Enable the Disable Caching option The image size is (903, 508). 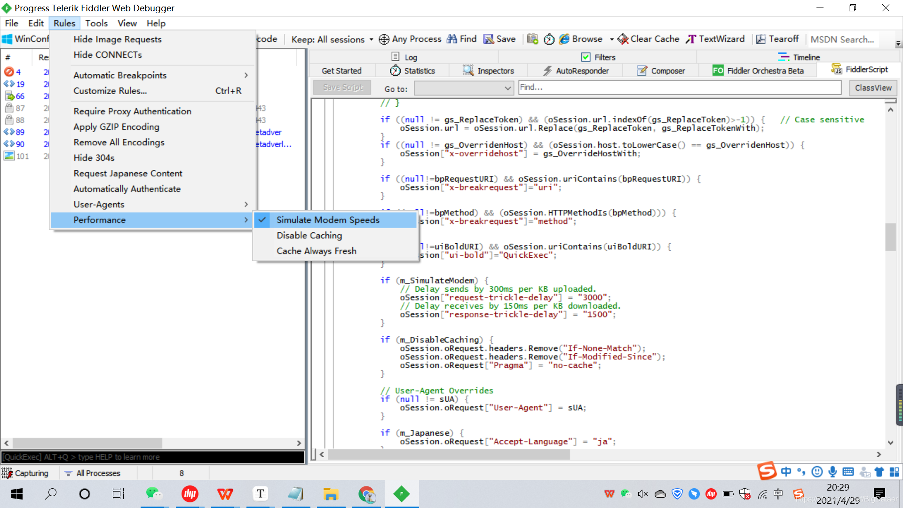tap(309, 235)
